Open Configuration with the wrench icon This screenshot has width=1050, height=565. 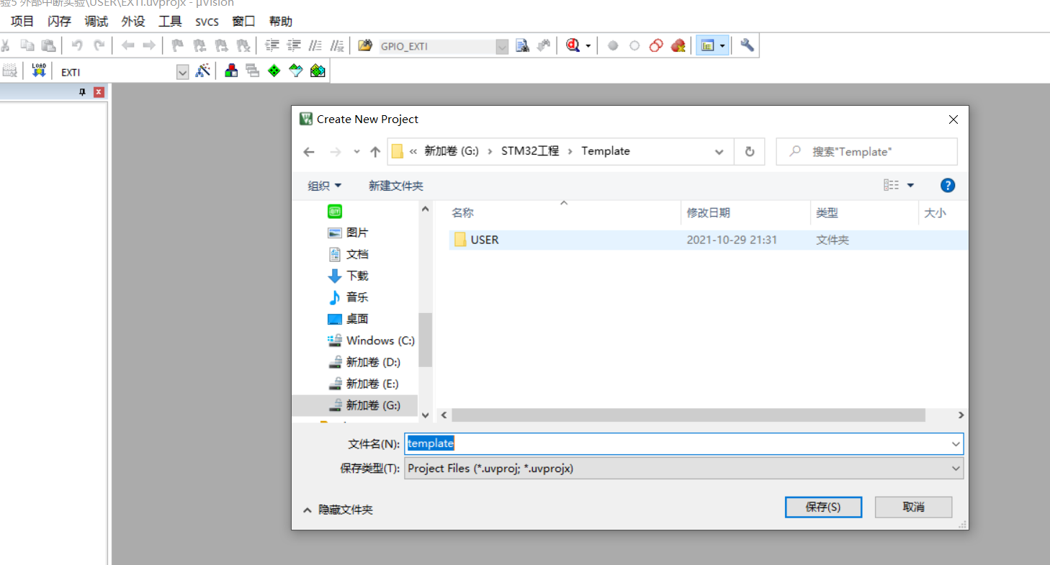[748, 45]
